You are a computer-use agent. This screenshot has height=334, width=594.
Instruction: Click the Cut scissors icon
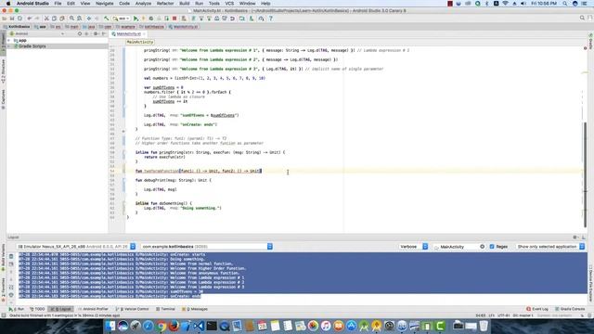point(46,19)
